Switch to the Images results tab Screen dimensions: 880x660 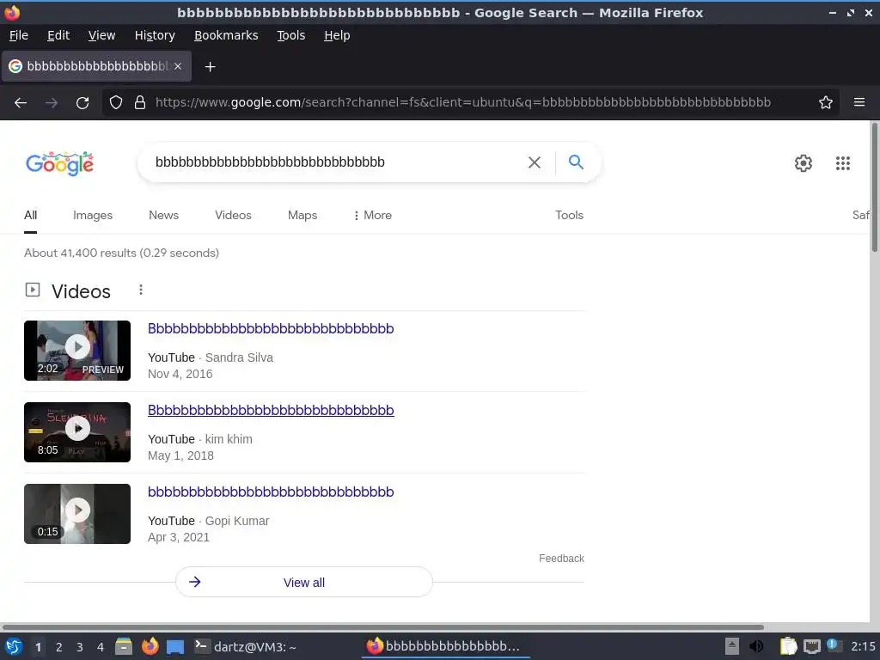[93, 215]
